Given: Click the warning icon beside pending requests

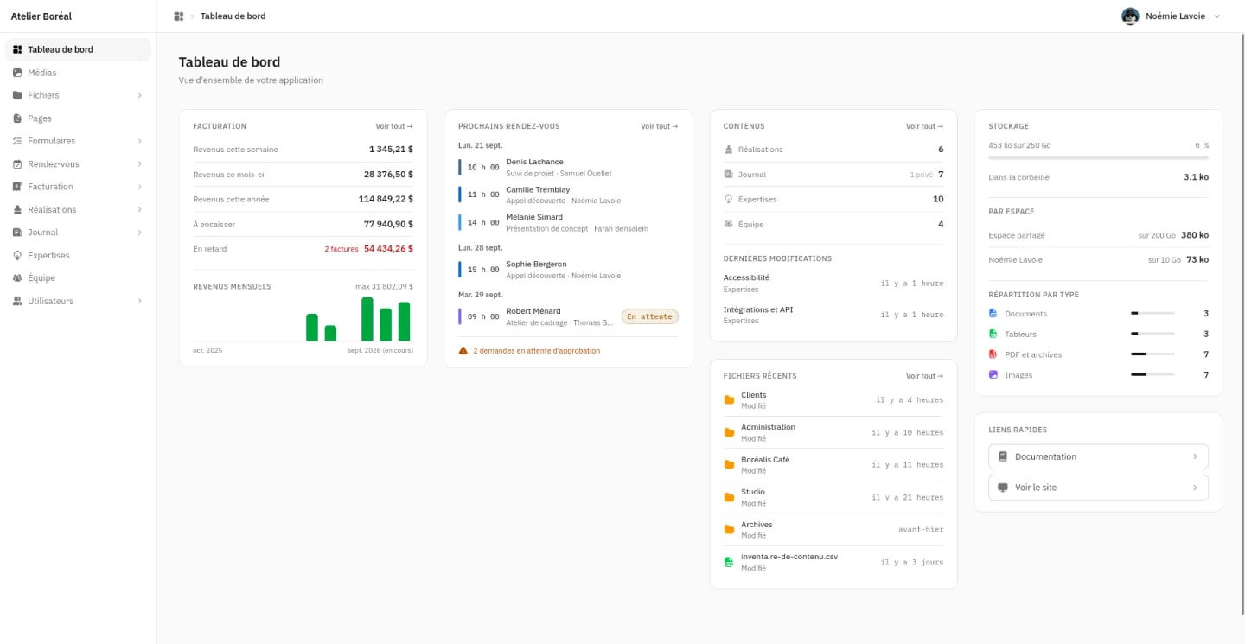Looking at the screenshot, I should coord(463,351).
